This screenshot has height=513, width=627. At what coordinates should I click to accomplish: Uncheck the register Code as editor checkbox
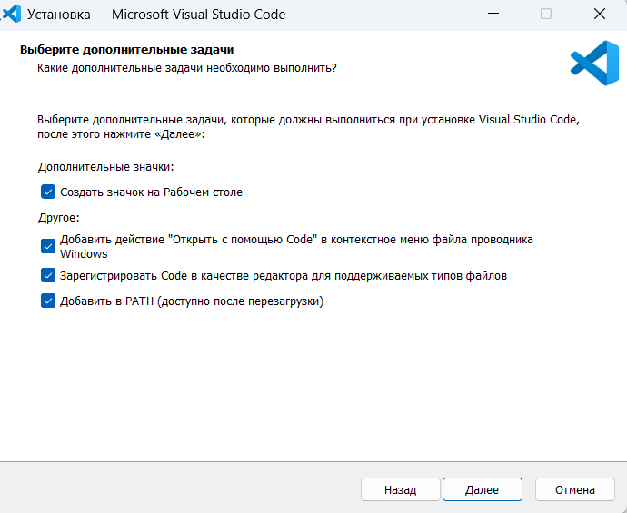point(48,275)
